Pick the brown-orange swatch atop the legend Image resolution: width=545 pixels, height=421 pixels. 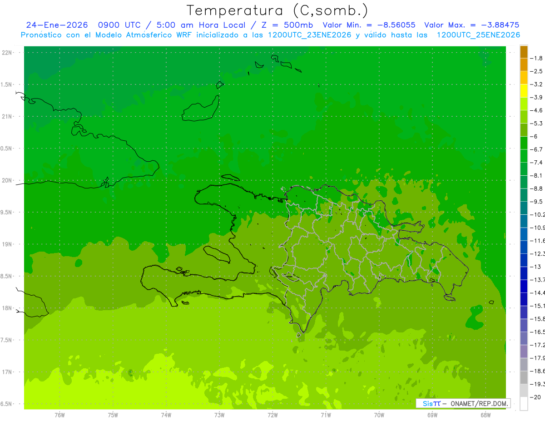pyautogui.click(x=524, y=52)
